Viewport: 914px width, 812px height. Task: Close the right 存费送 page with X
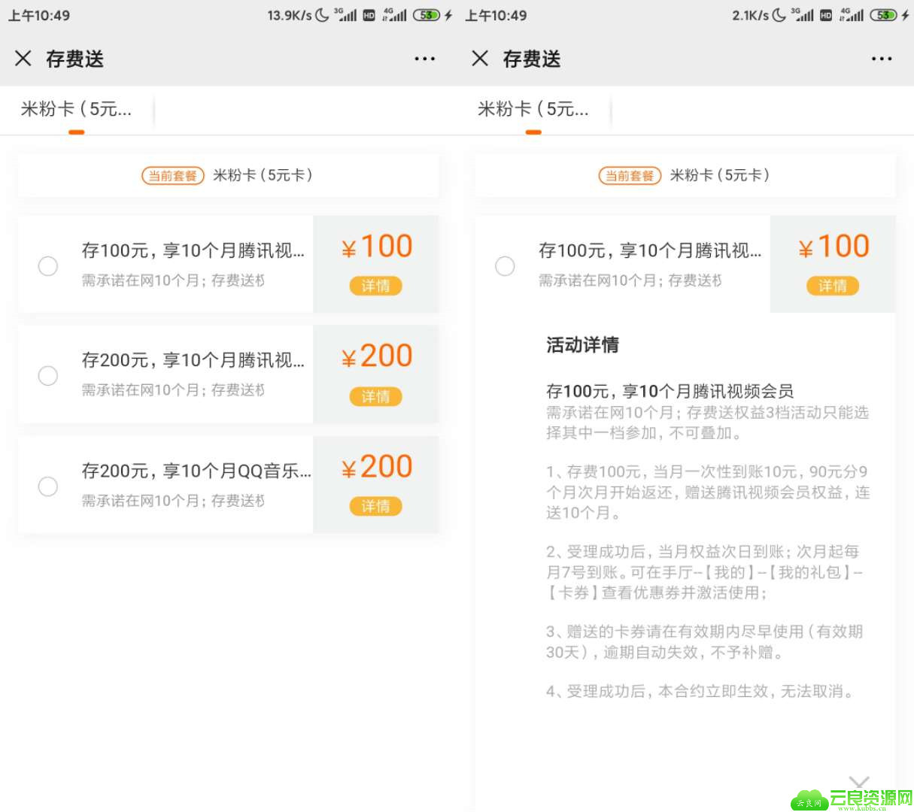[x=480, y=59]
